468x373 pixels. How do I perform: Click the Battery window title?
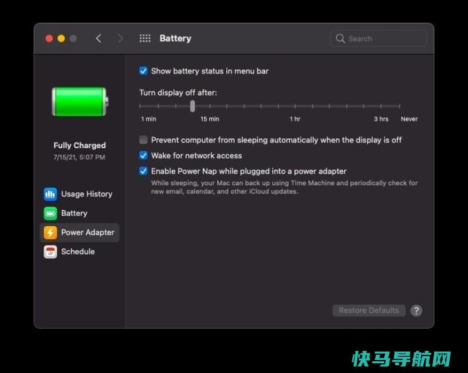(175, 38)
